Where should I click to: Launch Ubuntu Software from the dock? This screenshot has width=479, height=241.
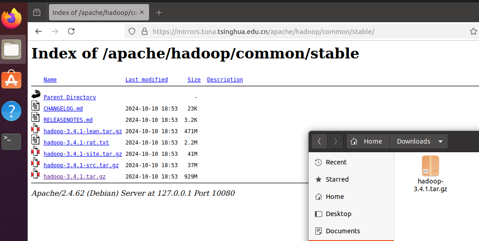pyautogui.click(x=11, y=80)
